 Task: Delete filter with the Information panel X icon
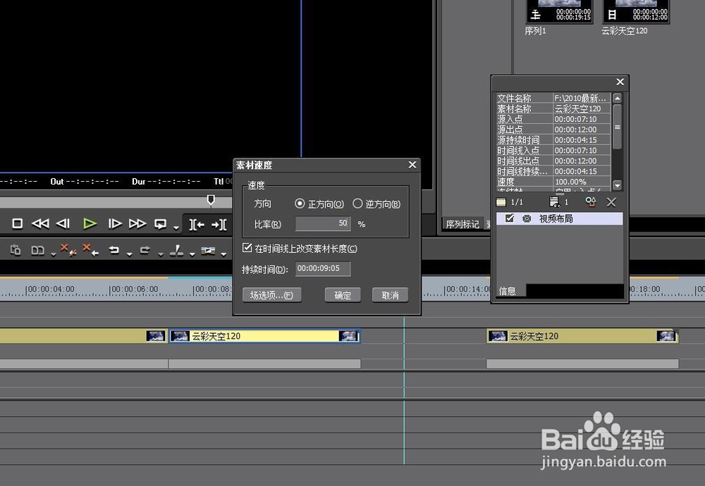611,202
